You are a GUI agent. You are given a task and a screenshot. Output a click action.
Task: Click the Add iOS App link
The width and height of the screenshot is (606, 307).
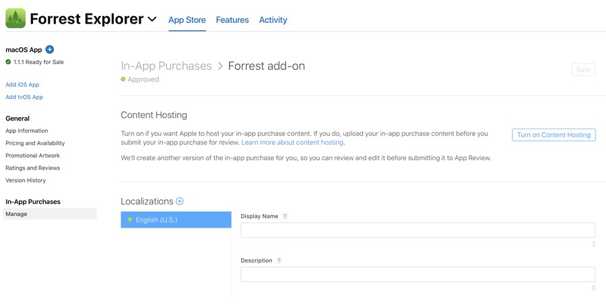tap(22, 85)
